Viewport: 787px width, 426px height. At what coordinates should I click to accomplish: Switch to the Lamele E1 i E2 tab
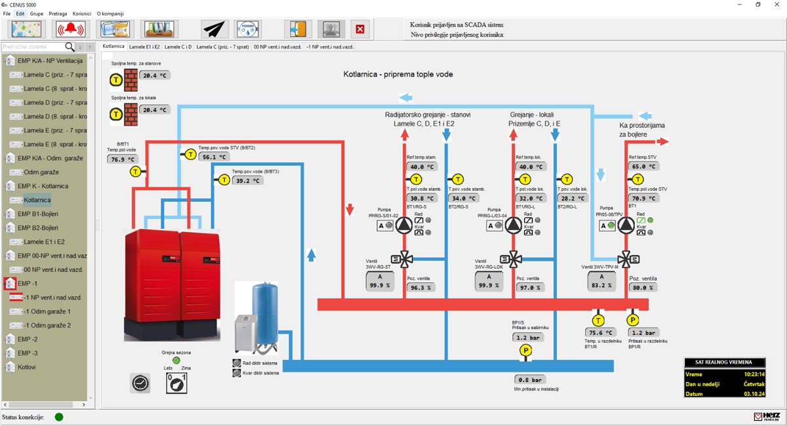pyautogui.click(x=144, y=47)
